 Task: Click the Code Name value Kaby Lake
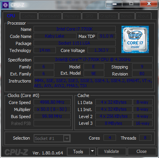pyautogui.click(x=55, y=36)
